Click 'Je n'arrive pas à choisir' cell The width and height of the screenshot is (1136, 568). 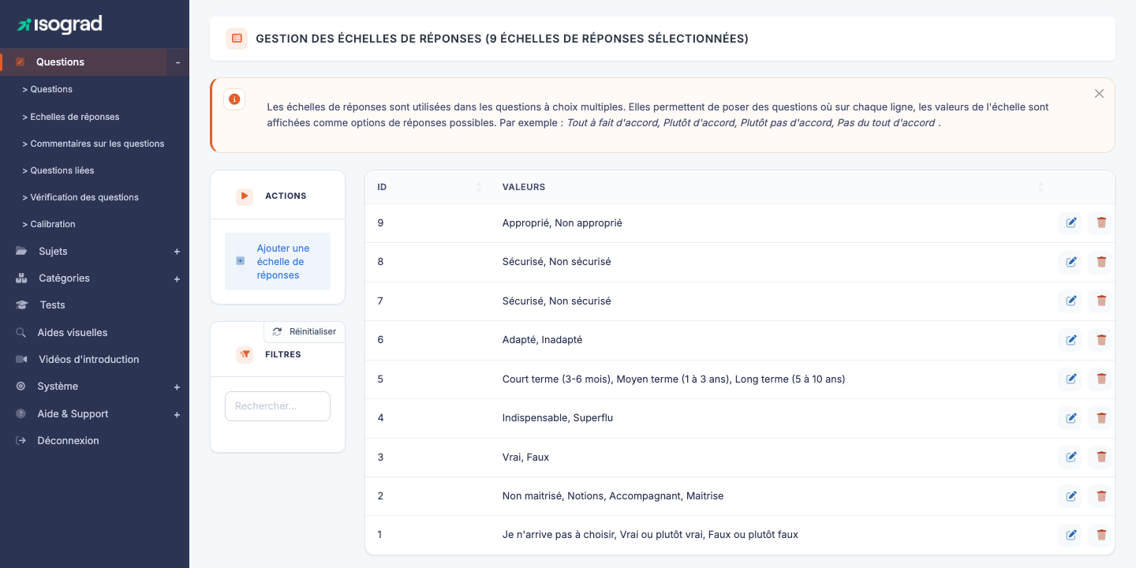[650, 535]
